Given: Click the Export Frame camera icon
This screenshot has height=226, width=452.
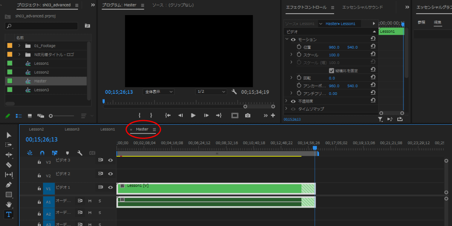Looking at the screenshot, I should click(x=247, y=115).
